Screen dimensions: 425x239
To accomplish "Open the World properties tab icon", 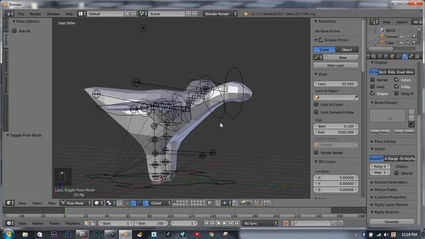I will [386, 56].
